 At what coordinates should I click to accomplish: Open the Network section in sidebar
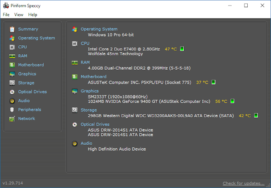click(x=27, y=118)
